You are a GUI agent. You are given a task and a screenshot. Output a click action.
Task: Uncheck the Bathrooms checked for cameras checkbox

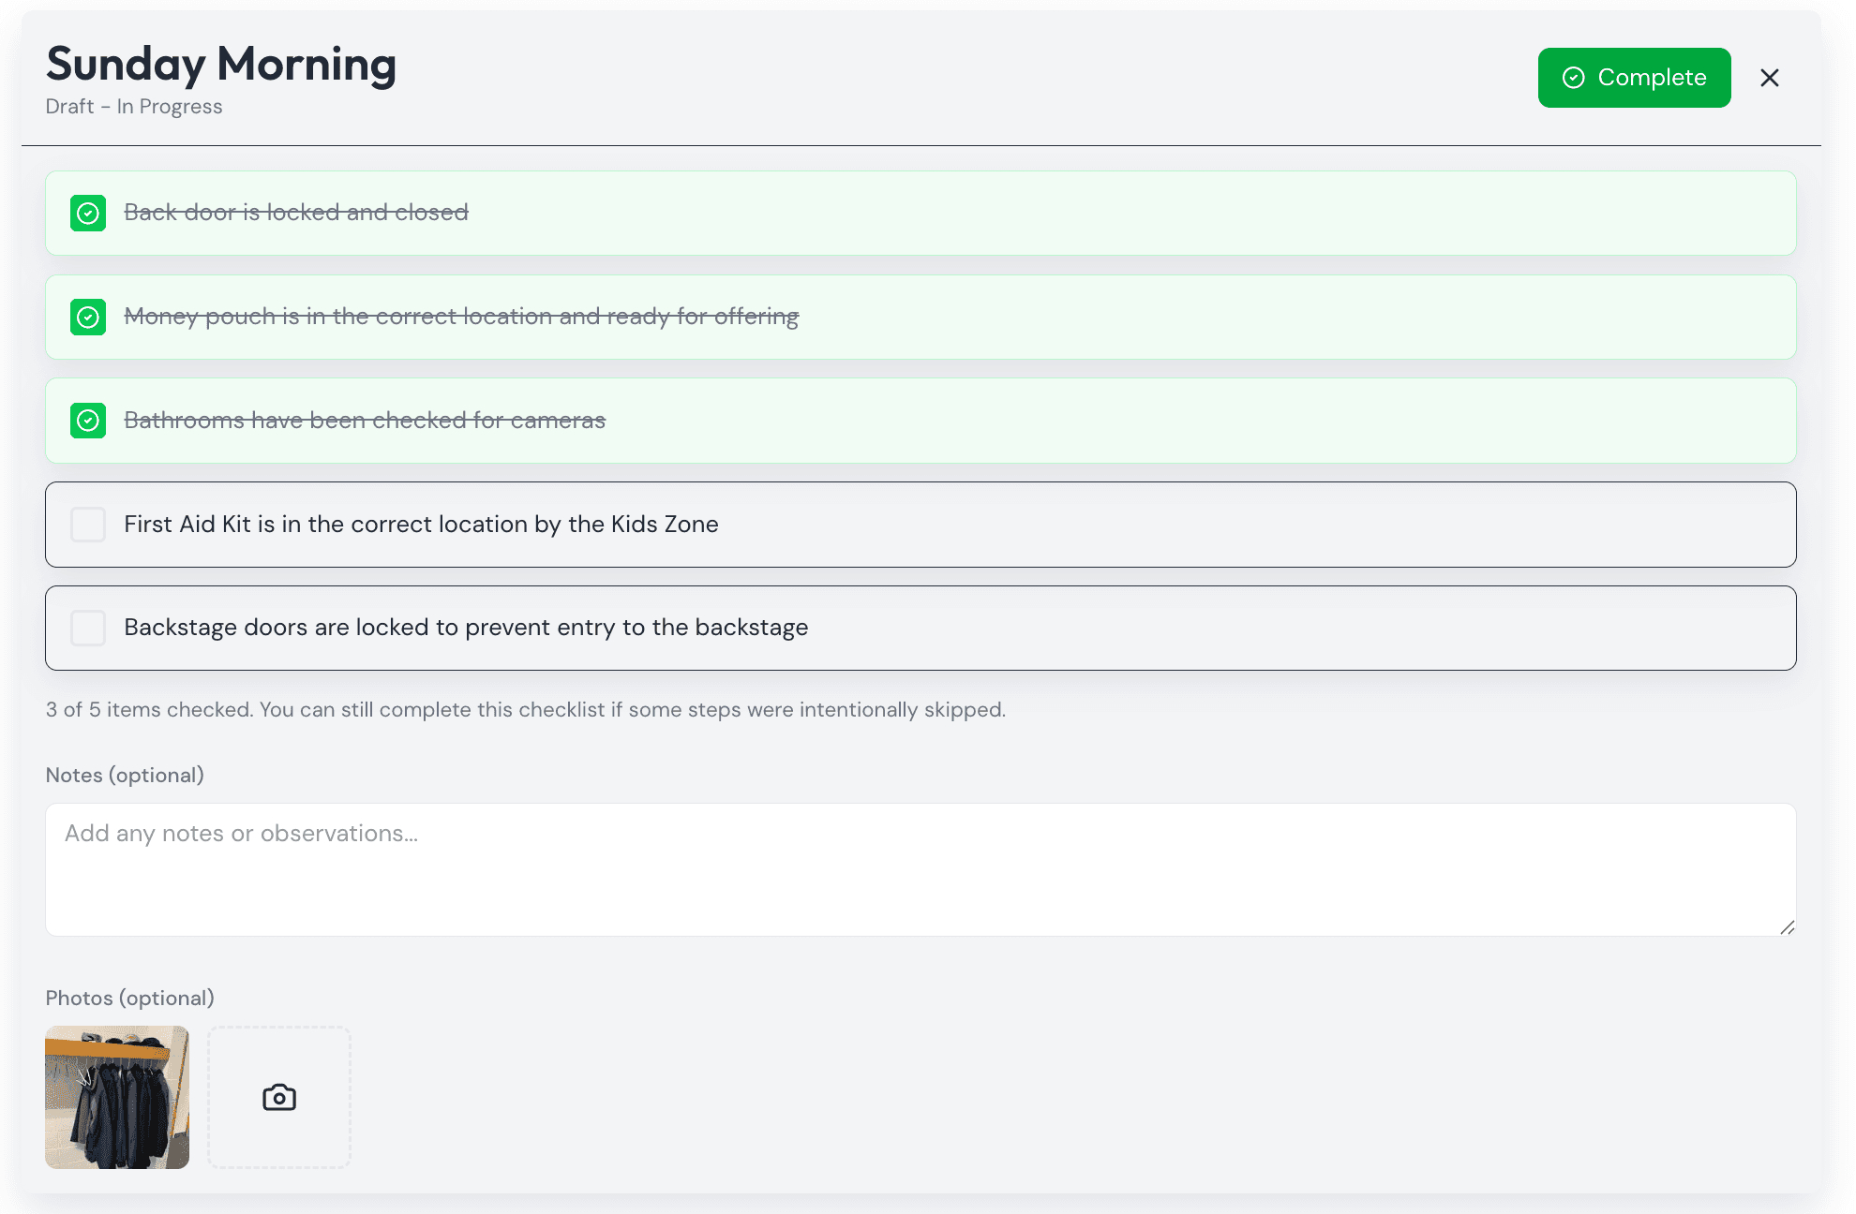(88, 421)
